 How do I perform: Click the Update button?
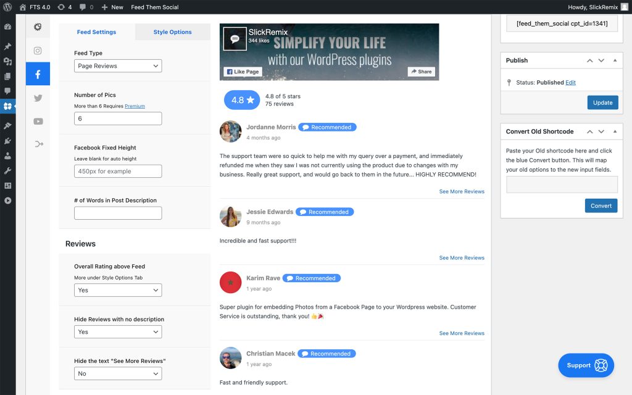(x=602, y=102)
